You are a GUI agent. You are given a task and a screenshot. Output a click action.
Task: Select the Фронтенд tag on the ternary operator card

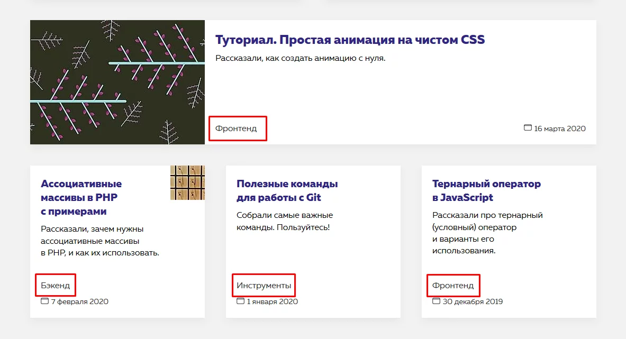[453, 285]
